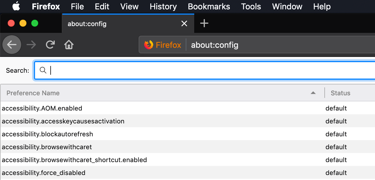This screenshot has height=180, width=375.
Task: Open the History menu
Action: [163, 6]
